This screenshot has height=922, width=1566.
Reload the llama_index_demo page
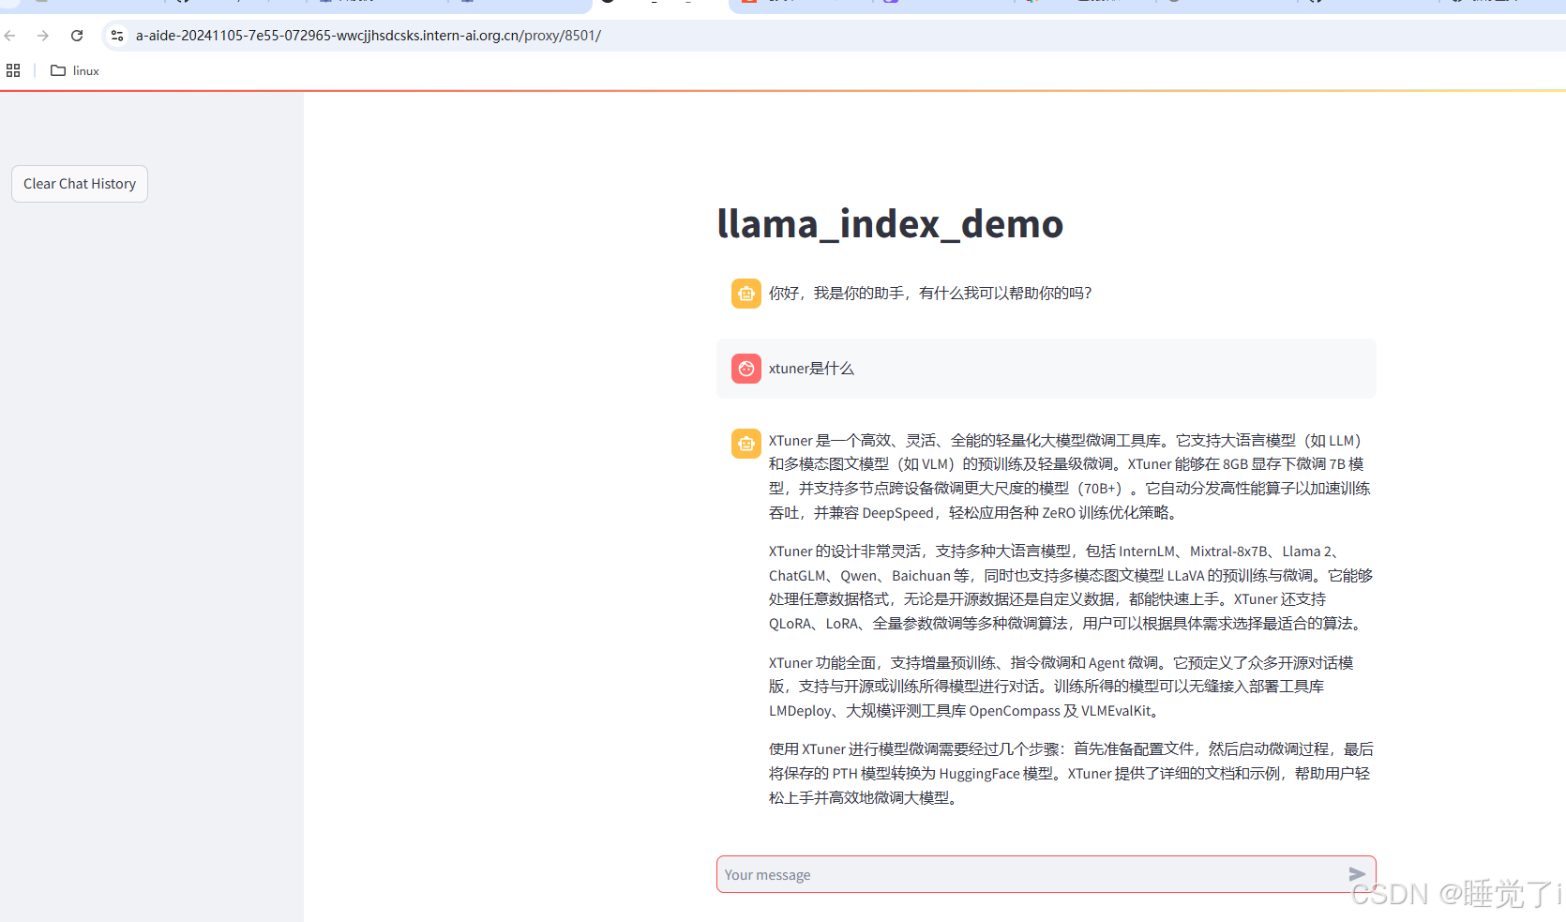coord(77,36)
